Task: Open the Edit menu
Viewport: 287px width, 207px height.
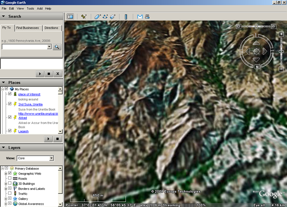Action: [11, 9]
